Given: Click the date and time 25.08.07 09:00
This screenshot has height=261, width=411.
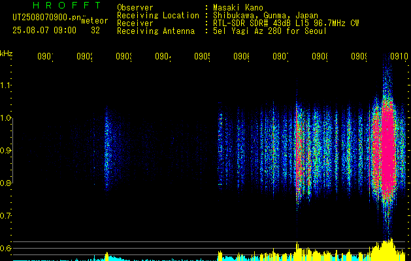Looking at the screenshot, I should click(44, 31).
